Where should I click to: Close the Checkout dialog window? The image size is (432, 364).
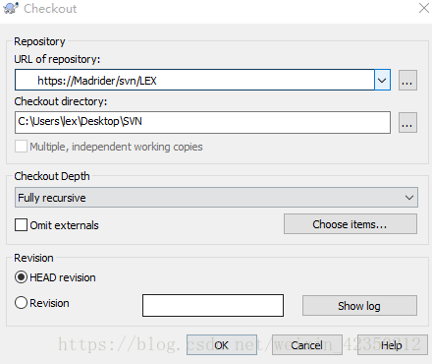(x=424, y=8)
